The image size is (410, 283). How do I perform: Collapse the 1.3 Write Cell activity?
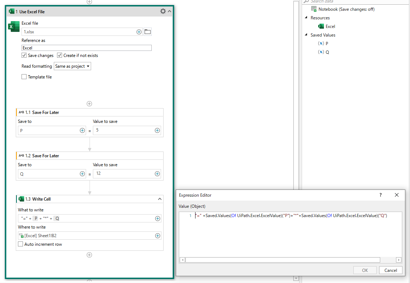pos(160,199)
